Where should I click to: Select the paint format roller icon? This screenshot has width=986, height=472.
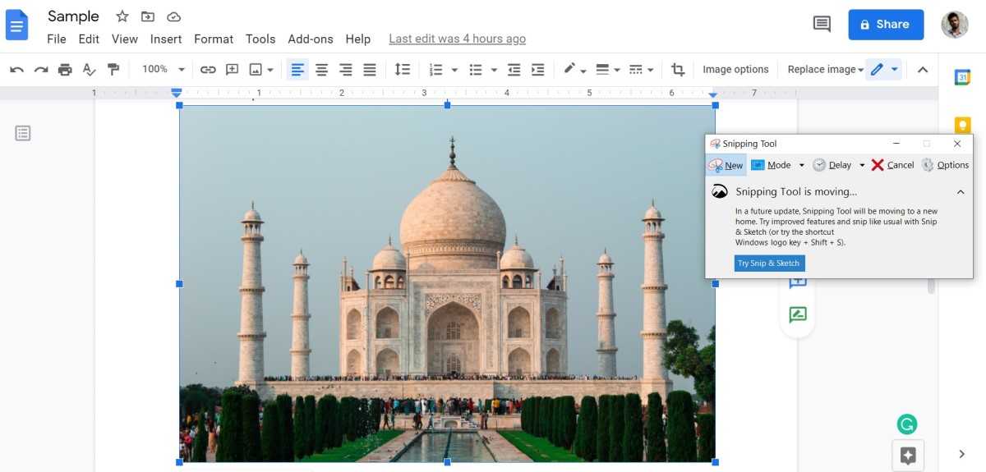tap(113, 70)
